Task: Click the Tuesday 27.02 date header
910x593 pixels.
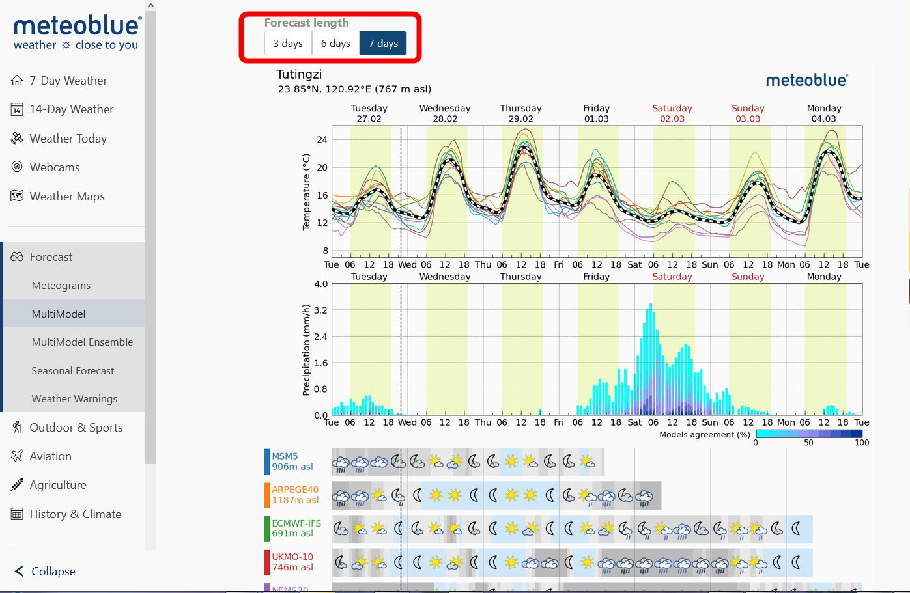Action: tap(369, 113)
